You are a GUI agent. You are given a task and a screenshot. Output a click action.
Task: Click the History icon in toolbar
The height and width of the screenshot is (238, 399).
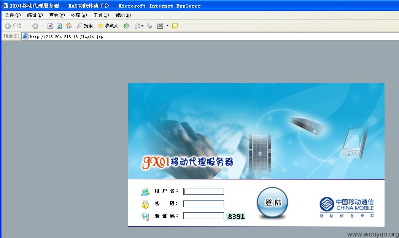coord(126,26)
